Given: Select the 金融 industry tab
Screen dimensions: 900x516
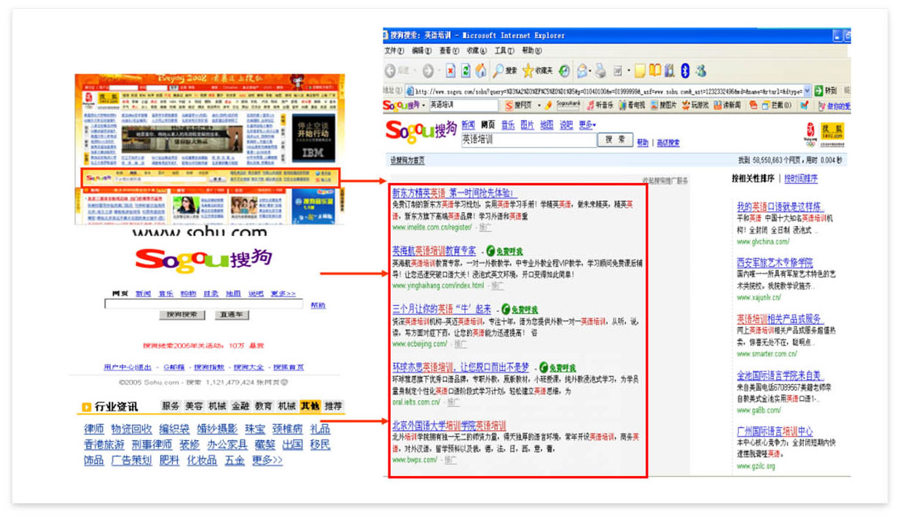Looking at the screenshot, I should [x=240, y=406].
